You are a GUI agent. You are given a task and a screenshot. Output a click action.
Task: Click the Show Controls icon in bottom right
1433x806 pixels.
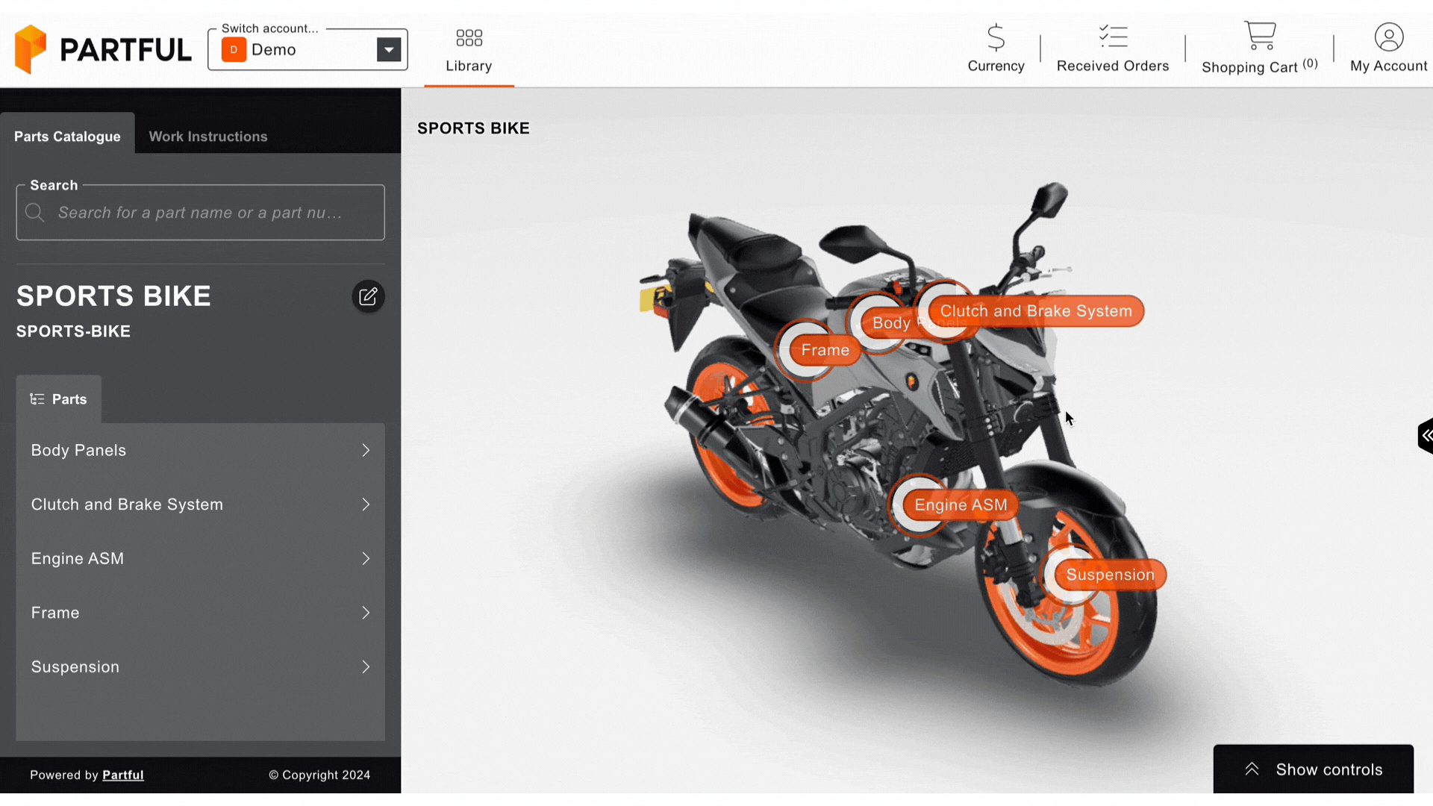point(1252,769)
